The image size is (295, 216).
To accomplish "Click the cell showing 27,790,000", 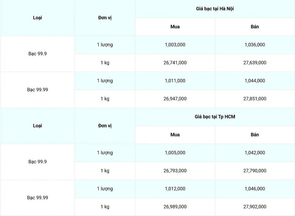I will click(x=255, y=171).
